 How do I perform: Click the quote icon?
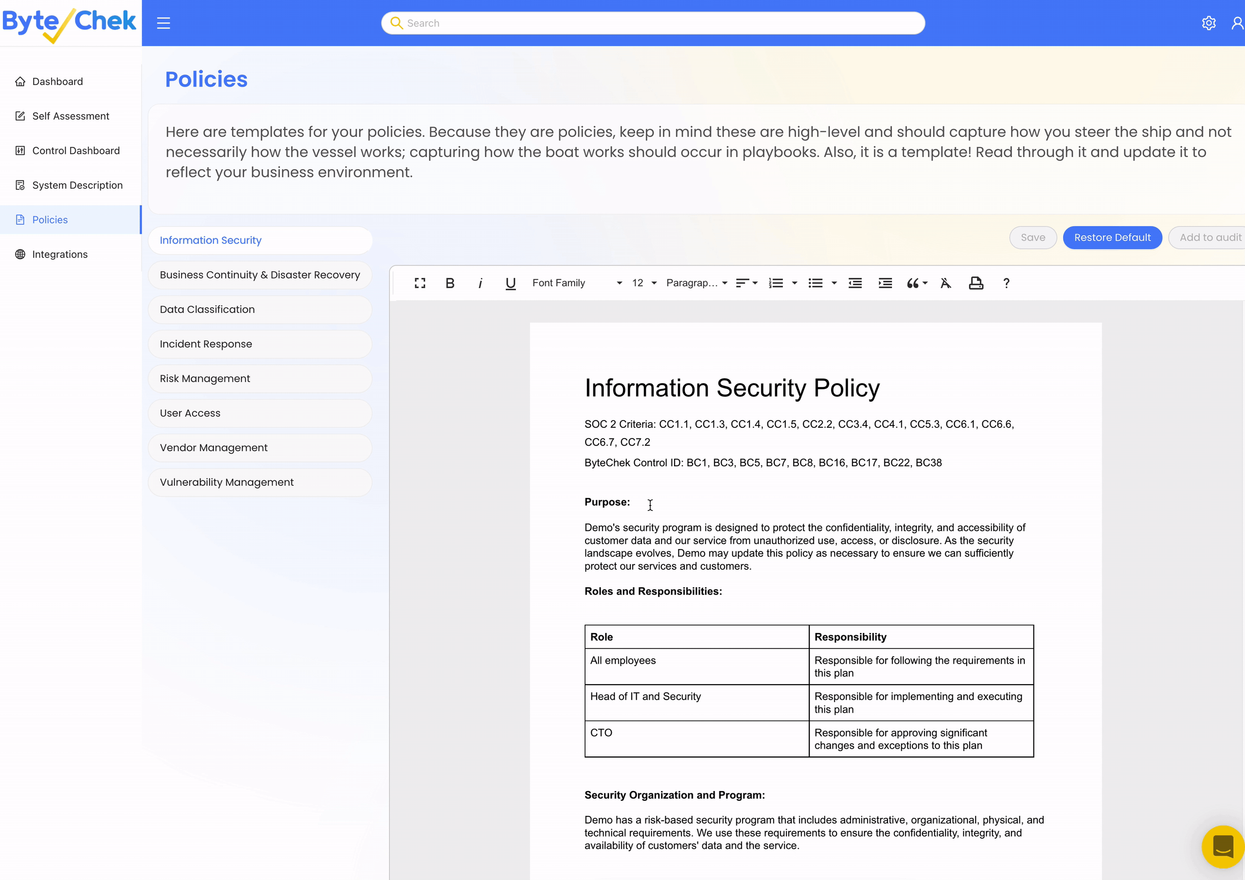[x=913, y=283]
